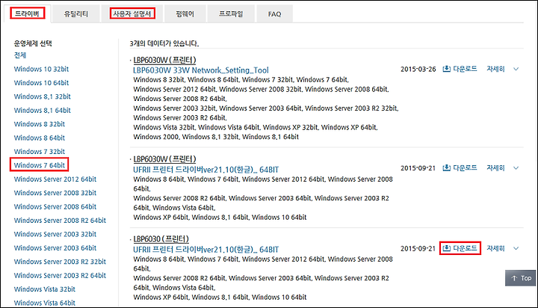Filter by Windows Server 2003 64bit
The width and height of the screenshot is (538, 308).
point(55,248)
